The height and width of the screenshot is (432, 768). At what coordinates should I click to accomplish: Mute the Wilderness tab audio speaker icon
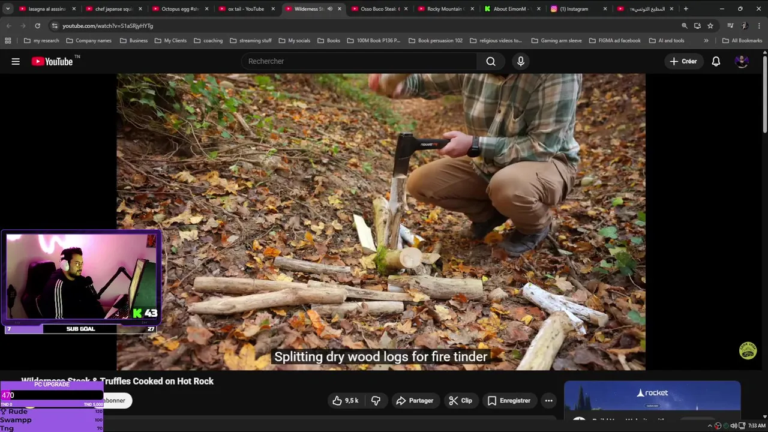click(x=329, y=9)
